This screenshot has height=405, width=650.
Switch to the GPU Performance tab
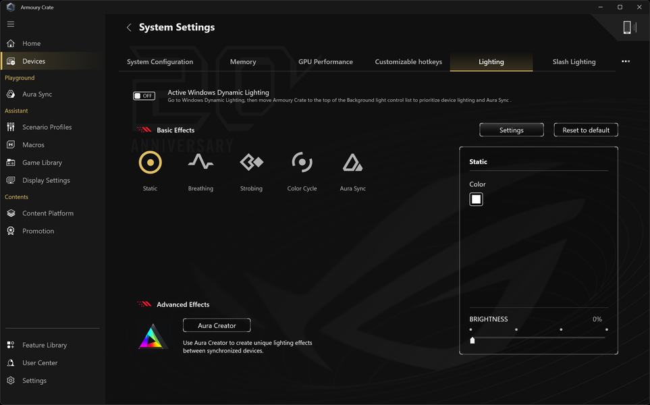point(325,62)
